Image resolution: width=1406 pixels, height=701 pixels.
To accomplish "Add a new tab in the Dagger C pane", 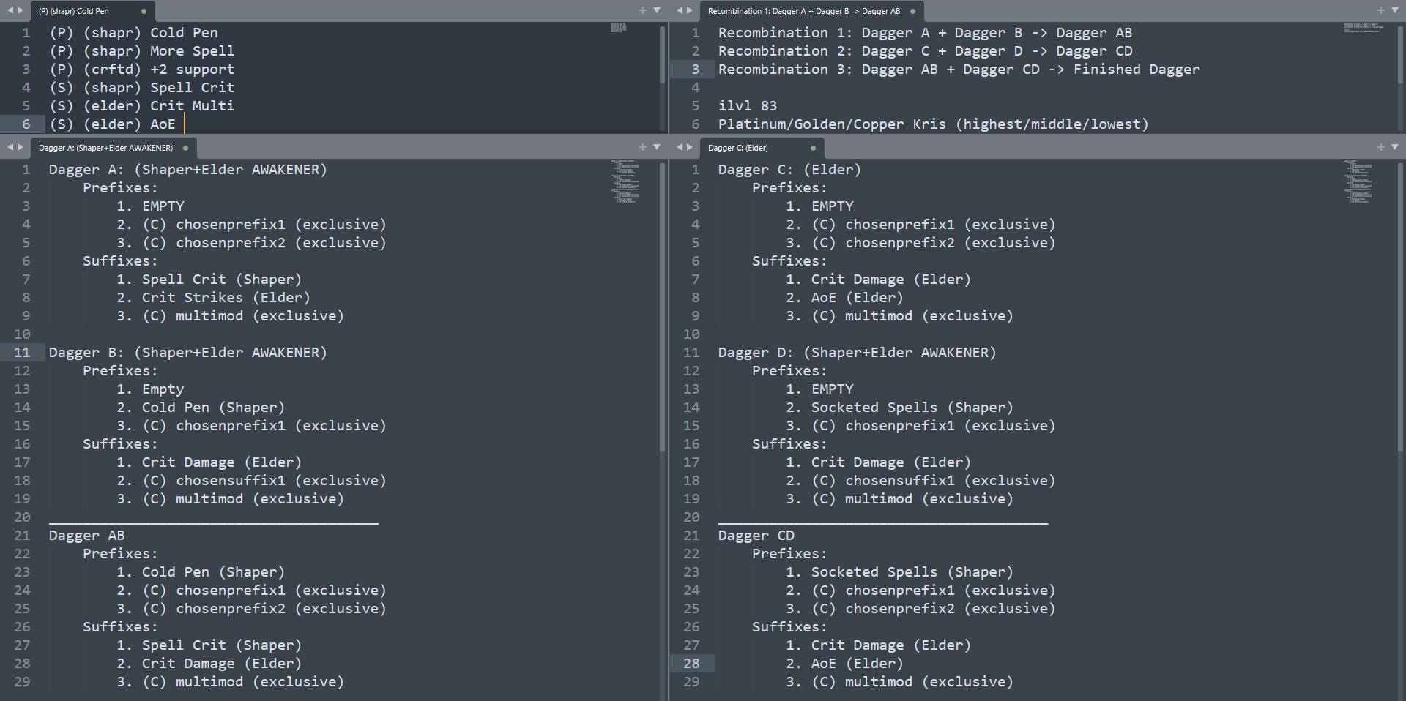I will tap(1381, 147).
